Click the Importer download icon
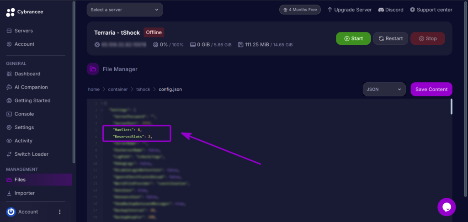This screenshot has height=222, width=468. (x=9, y=193)
